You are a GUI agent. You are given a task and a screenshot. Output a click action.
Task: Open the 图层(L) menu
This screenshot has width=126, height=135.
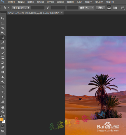40,2
